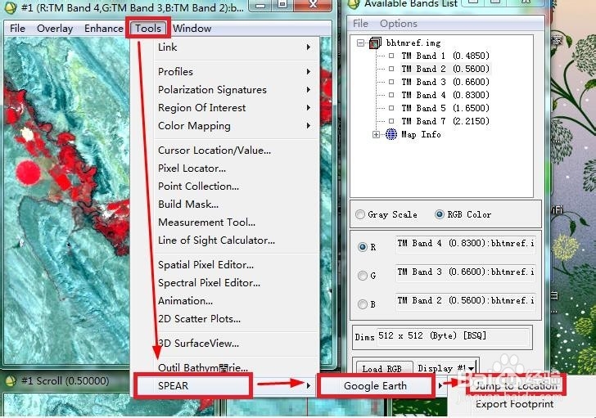596x418 pixels.
Task: Click TM Band 7 square marker
Action: (391, 121)
